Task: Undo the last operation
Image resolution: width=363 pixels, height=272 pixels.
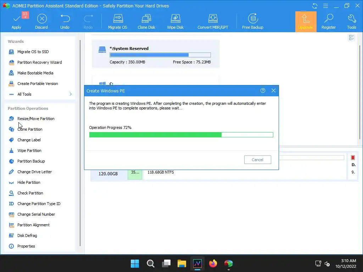Action: (65, 21)
